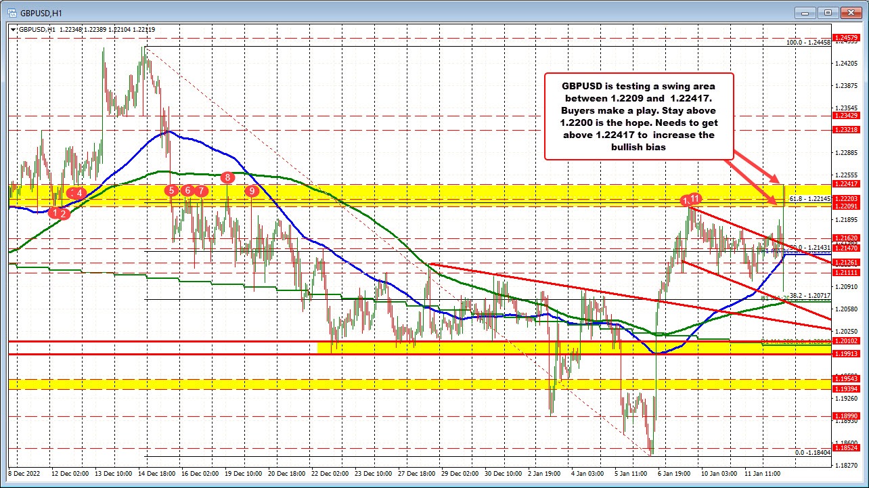Select numbered marker 8 on the chart
The height and width of the screenshot is (488, 869).
(x=227, y=177)
